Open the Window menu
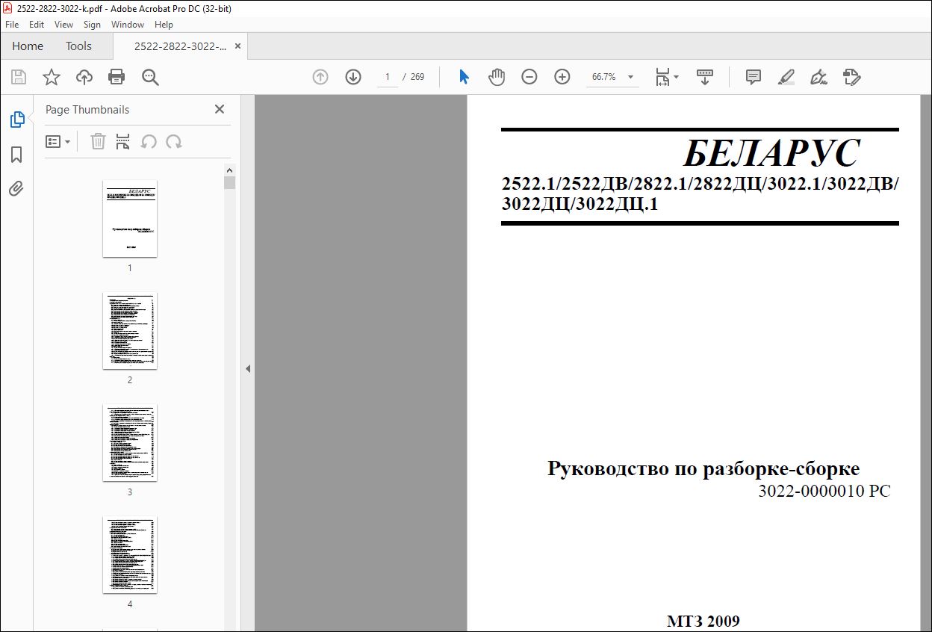This screenshot has width=932, height=632. pos(128,25)
